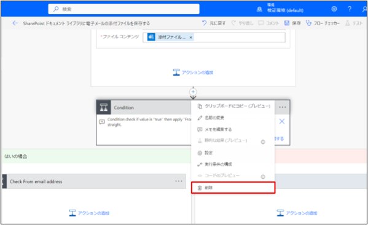The image size is (368, 225).
Task: Click the search box at the top
Action: pos(123,9)
